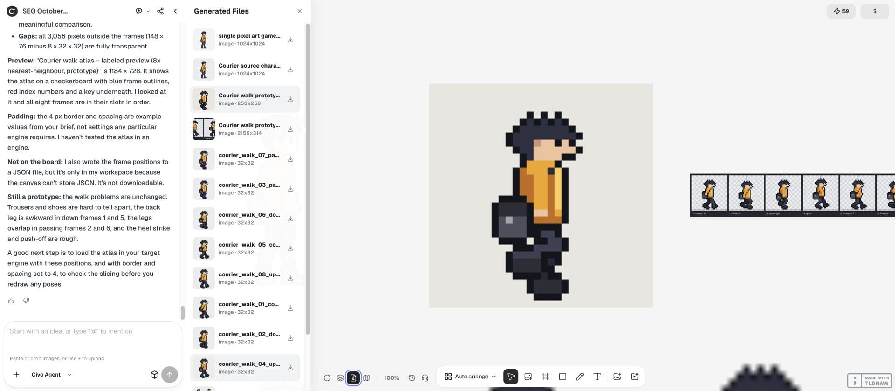Select the courier_walk_08 file entry

[245, 278]
